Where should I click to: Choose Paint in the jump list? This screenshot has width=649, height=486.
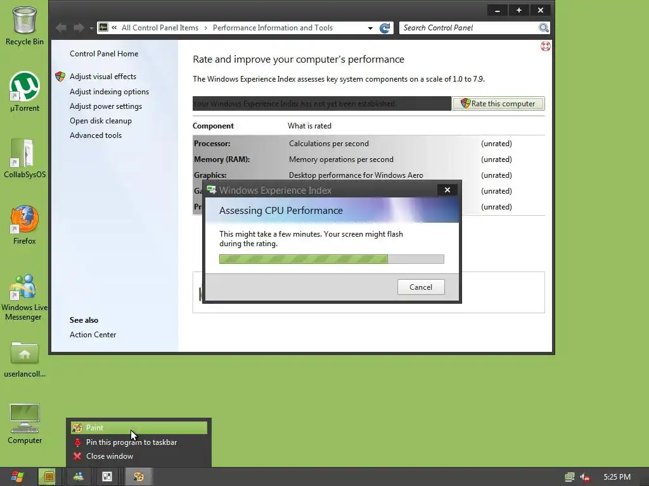click(139, 428)
